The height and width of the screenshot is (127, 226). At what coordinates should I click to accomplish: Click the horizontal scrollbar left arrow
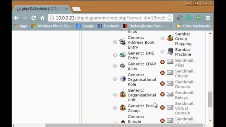[13, 126]
